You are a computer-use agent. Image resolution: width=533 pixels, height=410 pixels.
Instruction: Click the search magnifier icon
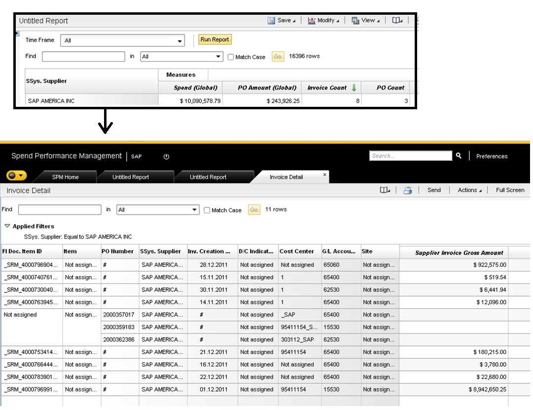459,156
